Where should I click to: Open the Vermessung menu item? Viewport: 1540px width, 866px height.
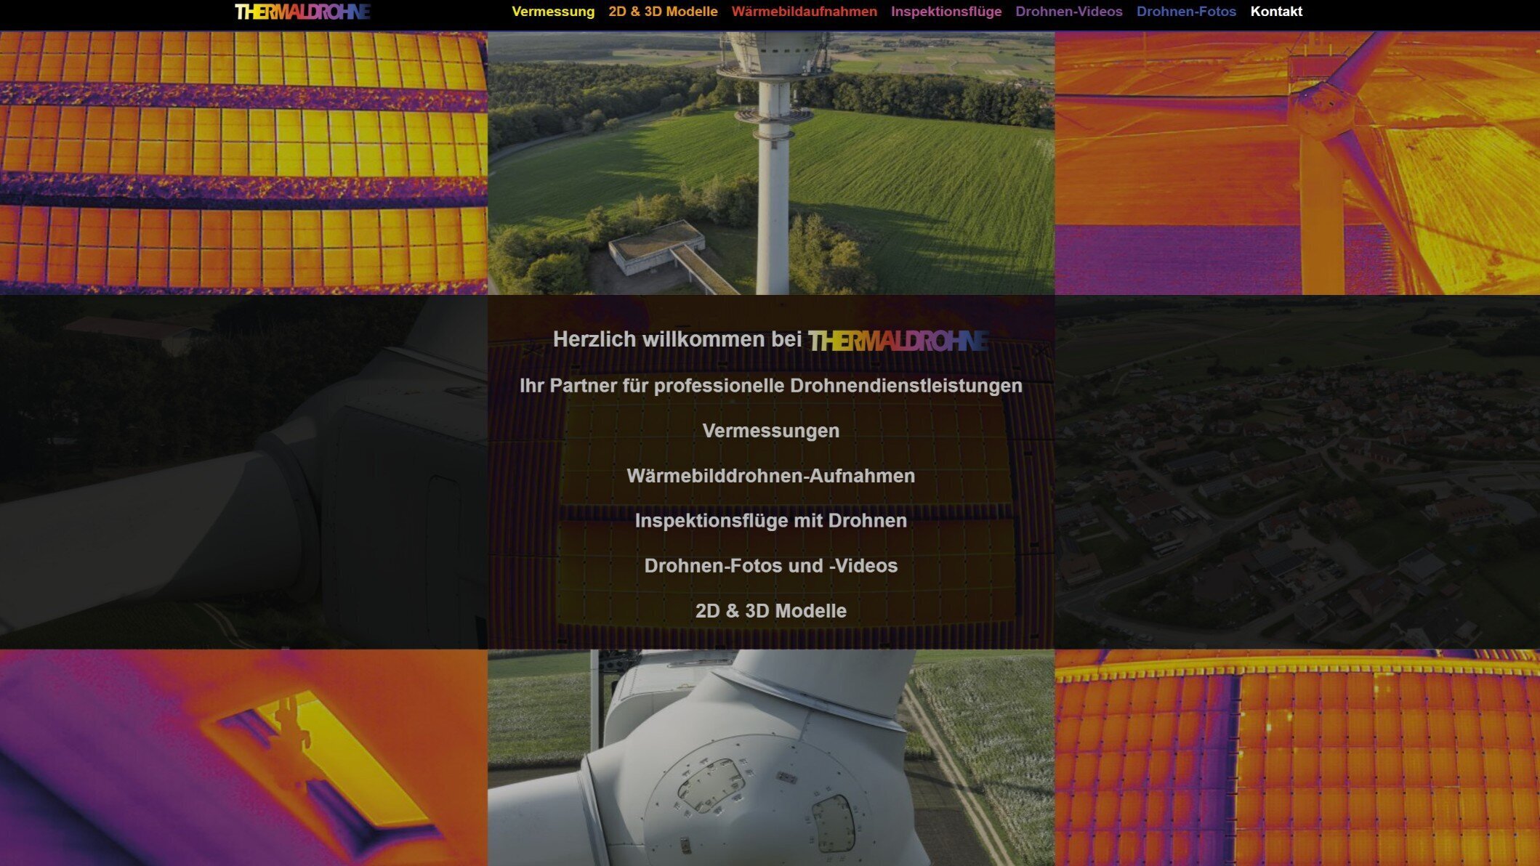point(553,12)
